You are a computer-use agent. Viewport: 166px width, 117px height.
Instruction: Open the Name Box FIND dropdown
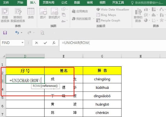coord(22,43)
